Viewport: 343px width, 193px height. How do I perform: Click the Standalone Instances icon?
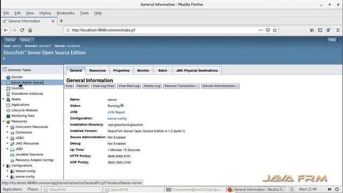click(9, 94)
